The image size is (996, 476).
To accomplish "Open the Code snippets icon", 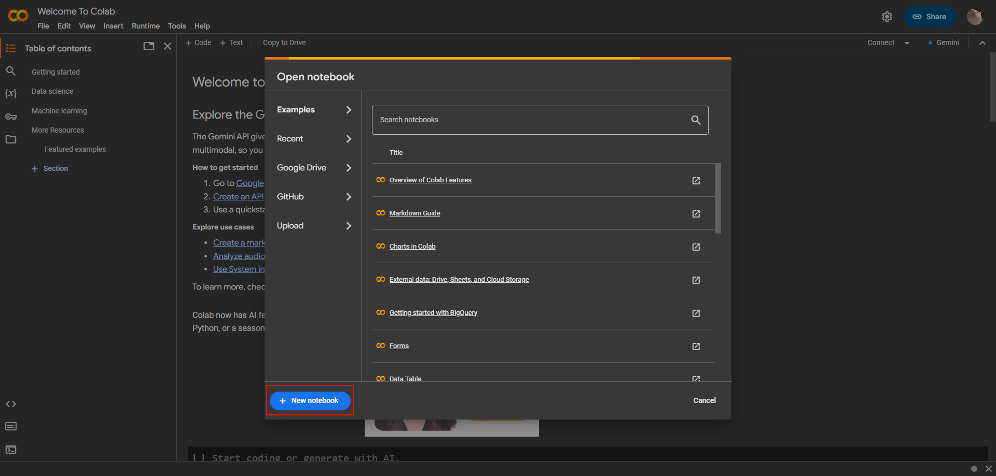I will [x=11, y=404].
